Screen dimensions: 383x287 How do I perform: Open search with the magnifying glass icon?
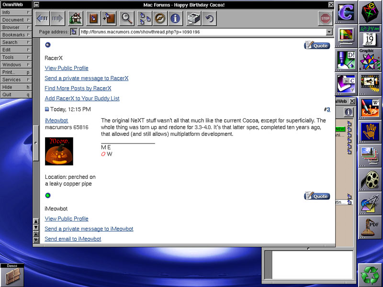click(x=127, y=18)
